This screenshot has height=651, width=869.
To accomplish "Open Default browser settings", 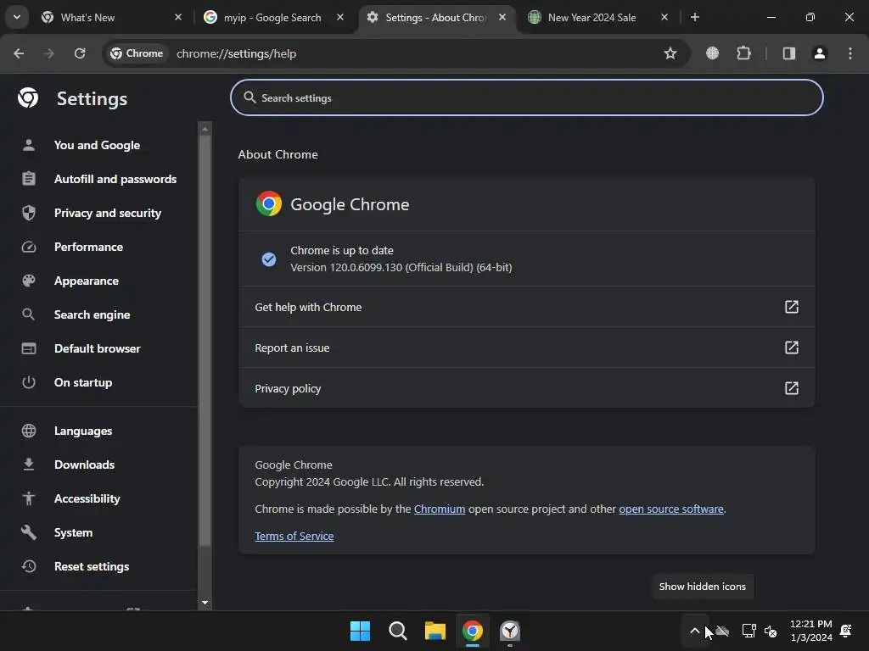I will pyautogui.click(x=98, y=348).
